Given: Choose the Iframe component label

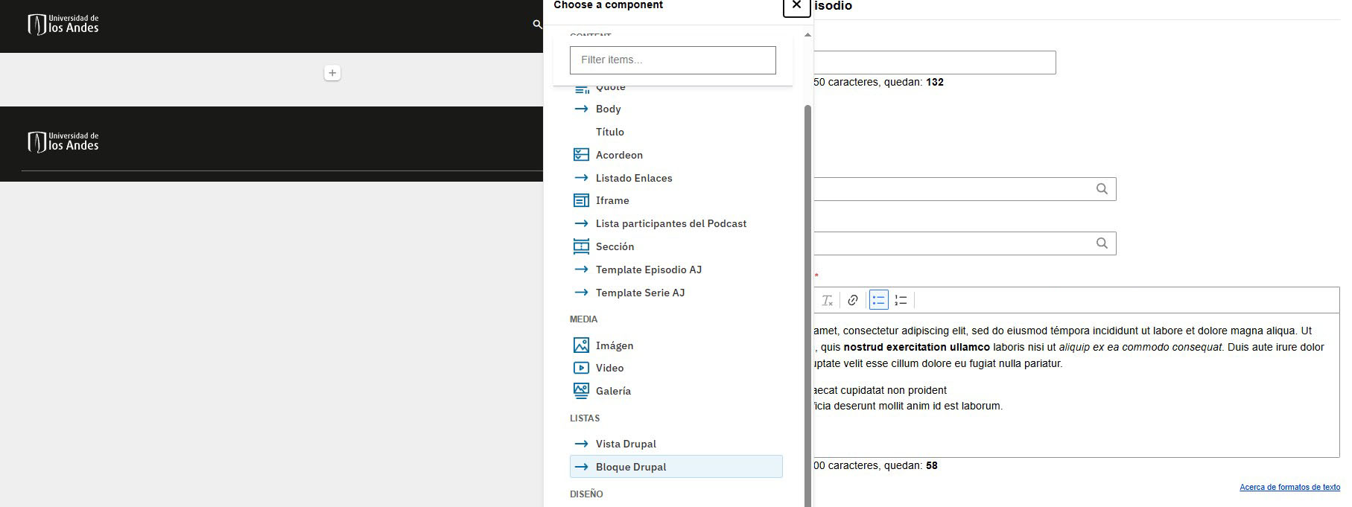Looking at the screenshot, I should pyautogui.click(x=612, y=200).
